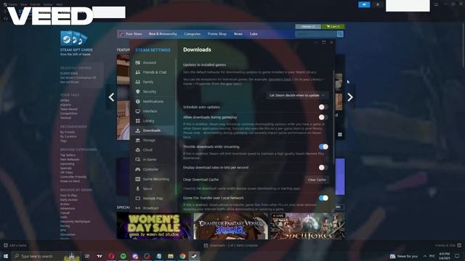The height and width of the screenshot is (261, 465).
Task: Open the Task View taskbar icon
Action: [x=87, y=256]
